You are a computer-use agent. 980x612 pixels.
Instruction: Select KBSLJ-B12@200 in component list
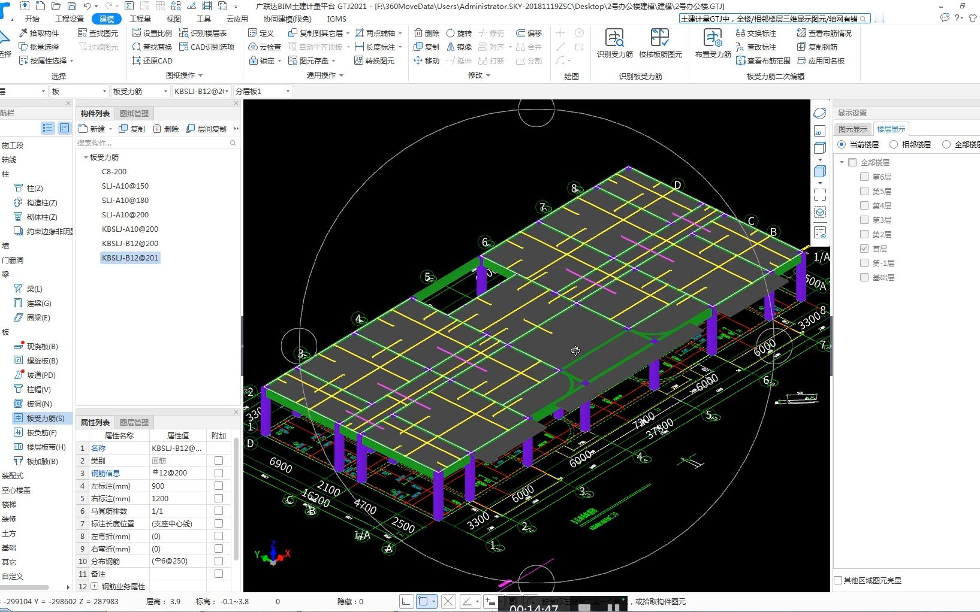(130, 244)
